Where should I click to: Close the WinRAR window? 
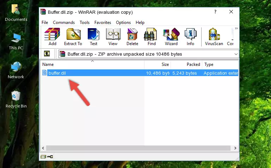pos(231,12)
